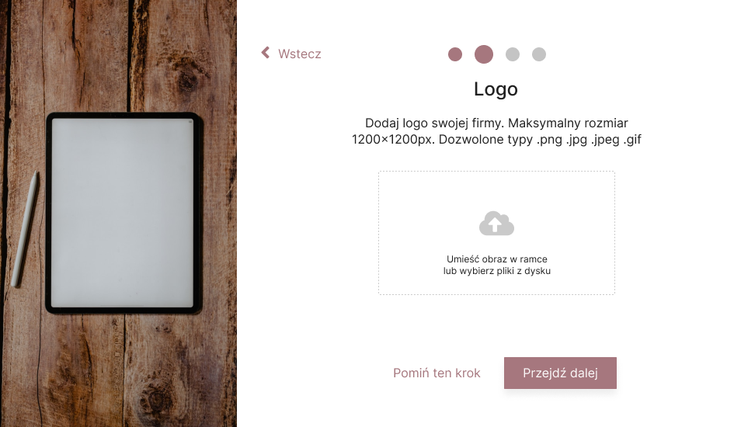Click the back chevron arrow icon

(266, 53)
